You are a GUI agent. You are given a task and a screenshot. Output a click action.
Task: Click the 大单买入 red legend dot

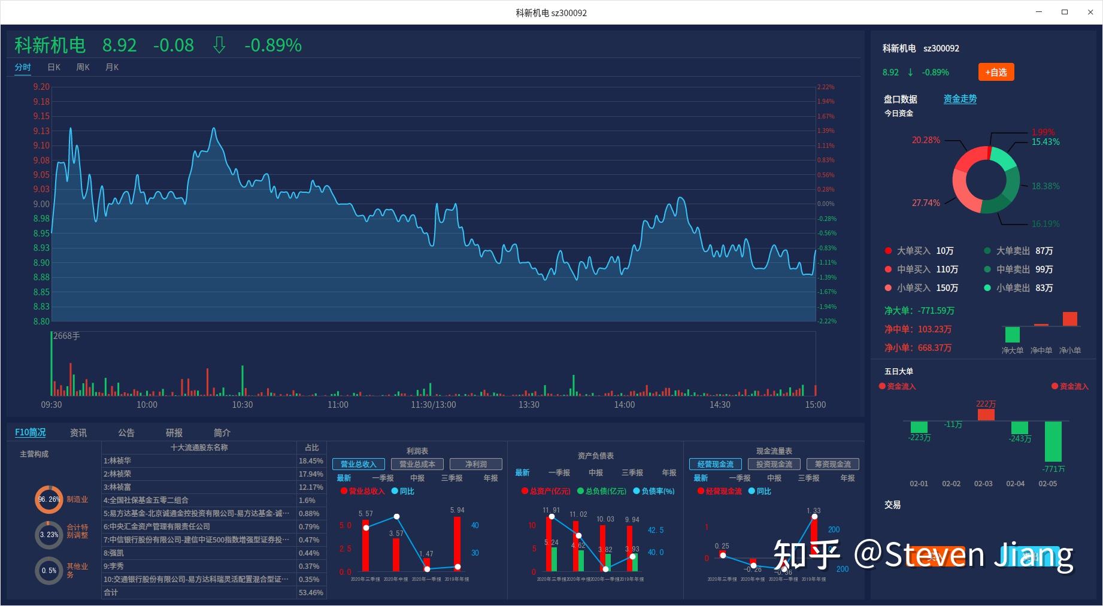pyautogui.click(x=888, y=251)
